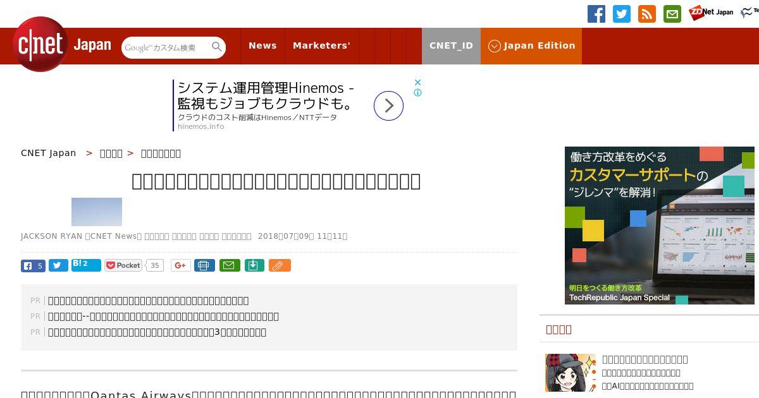Viewport: 759px width, 398px height.
Task: Open the Facebook icon in top bar
Action: [x=596, y=14]
